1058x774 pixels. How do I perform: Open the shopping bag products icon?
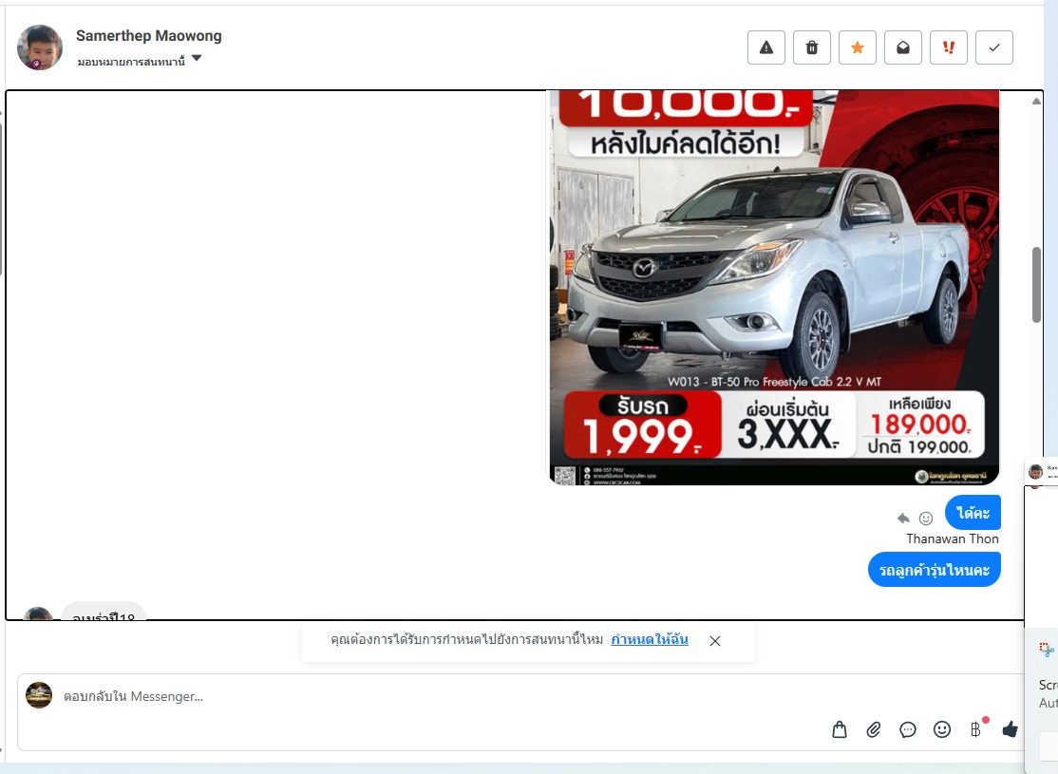point(839,729)
